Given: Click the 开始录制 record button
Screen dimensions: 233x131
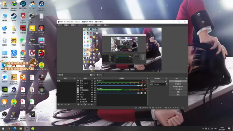Looking at the screenshot, I should pos(178,84).
